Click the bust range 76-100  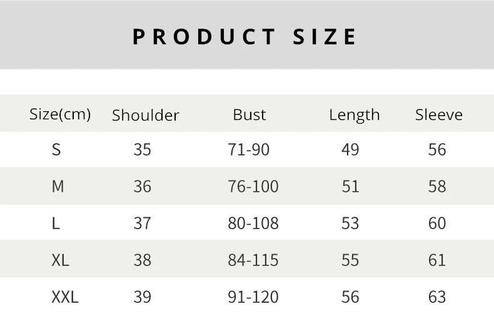[x=253, y=186]
